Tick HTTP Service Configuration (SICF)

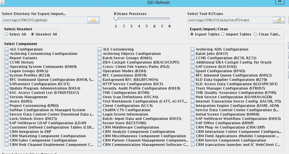pyautogui.click(x=99, y=84)
